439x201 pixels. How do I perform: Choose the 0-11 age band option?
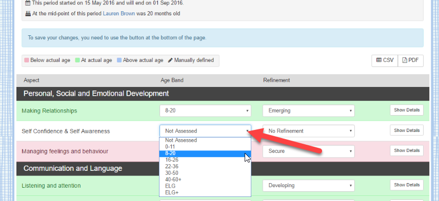coord(205,147)
